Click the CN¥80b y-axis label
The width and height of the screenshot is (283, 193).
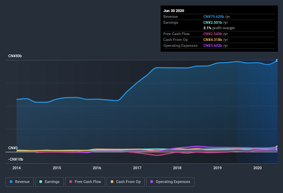pyautogui.click(x=15, y=56)
